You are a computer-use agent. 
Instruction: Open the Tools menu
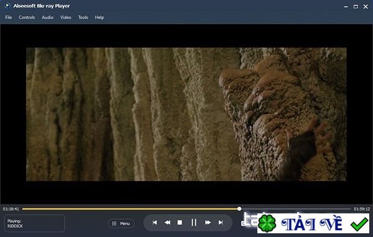coord(83,17)
